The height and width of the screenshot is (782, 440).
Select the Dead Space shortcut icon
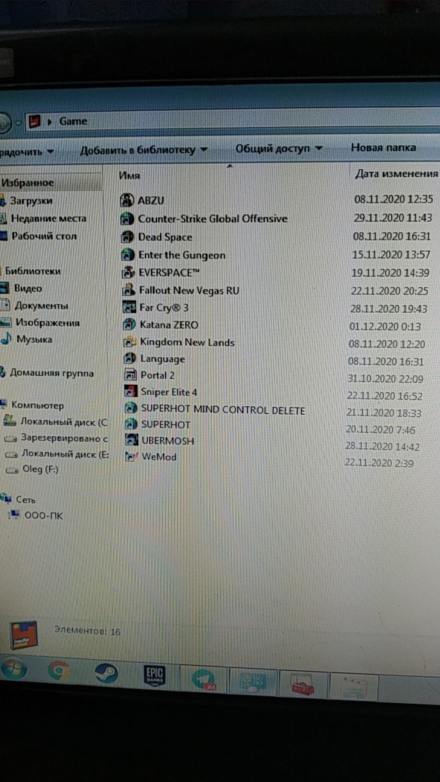(127, 237)
